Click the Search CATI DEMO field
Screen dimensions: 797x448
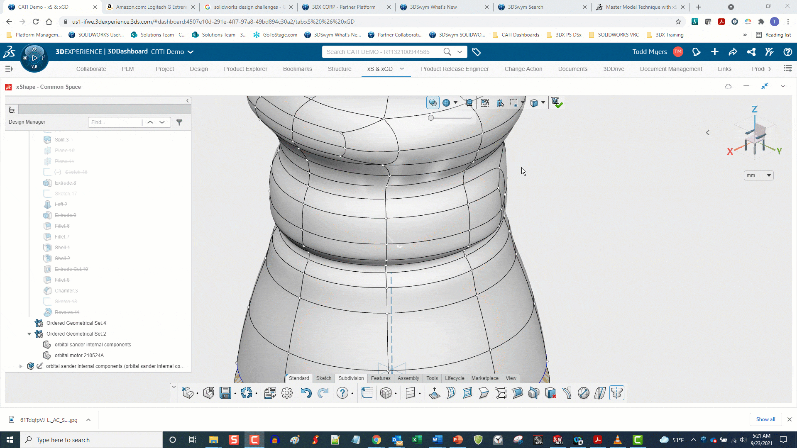pyautogui.click(x=382, y=52)
